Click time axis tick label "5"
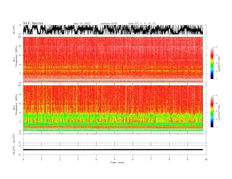This screenshot has width=232, height=179. [115, 159]
